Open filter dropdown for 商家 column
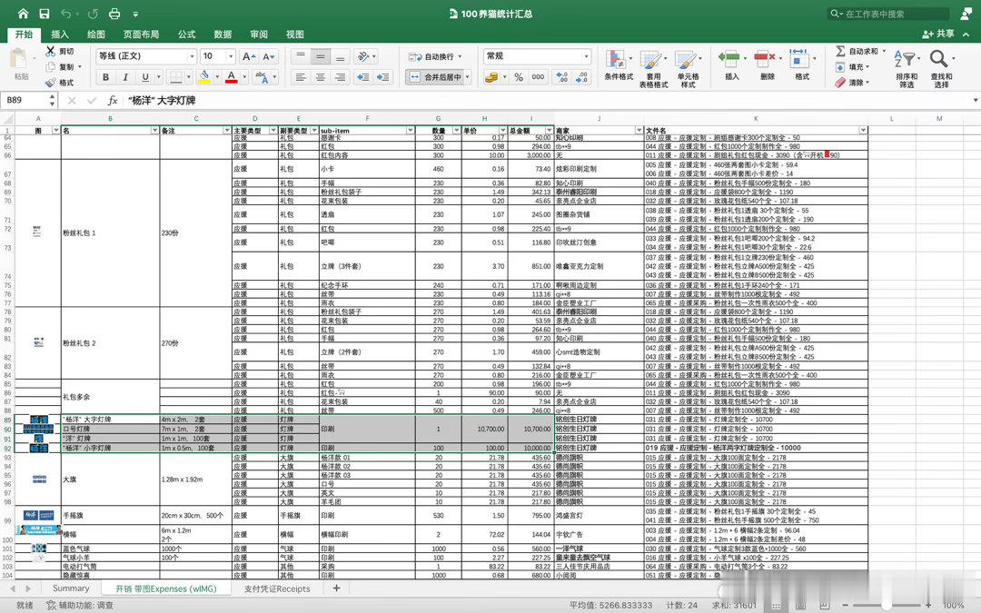The image size is (981, 613). (x=639, y=130)
